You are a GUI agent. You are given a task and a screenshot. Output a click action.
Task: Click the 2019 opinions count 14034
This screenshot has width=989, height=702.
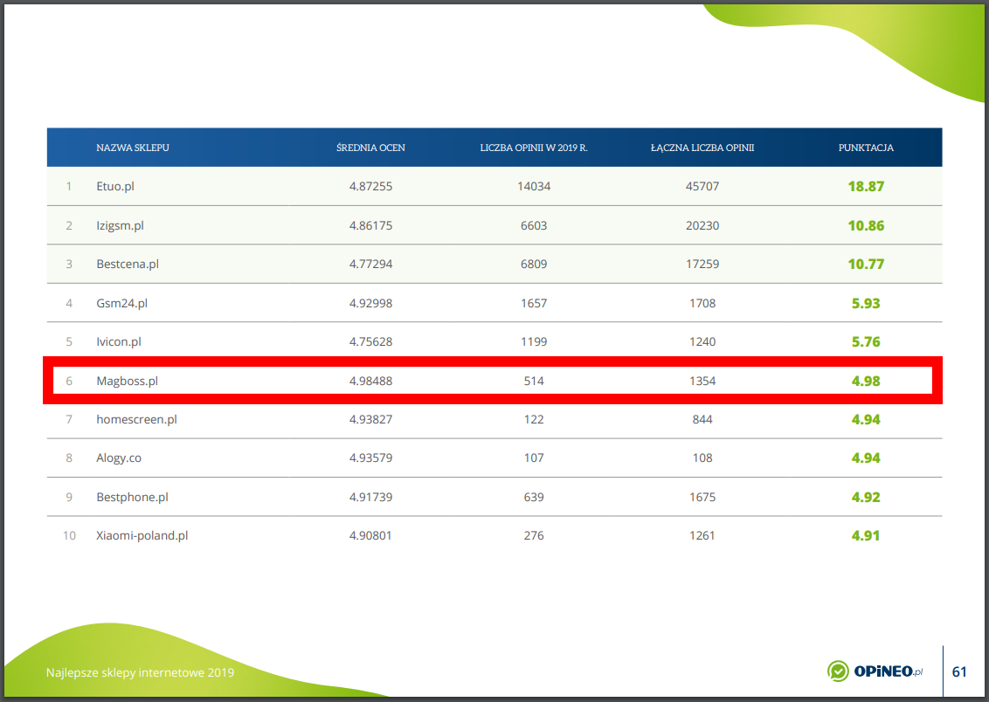534,186
